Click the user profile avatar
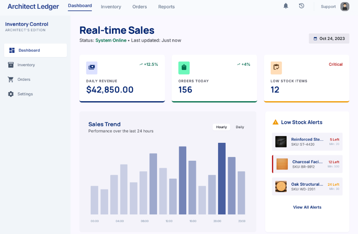The image size is (358, 234). pyautogui.click(x=345, y=7)
